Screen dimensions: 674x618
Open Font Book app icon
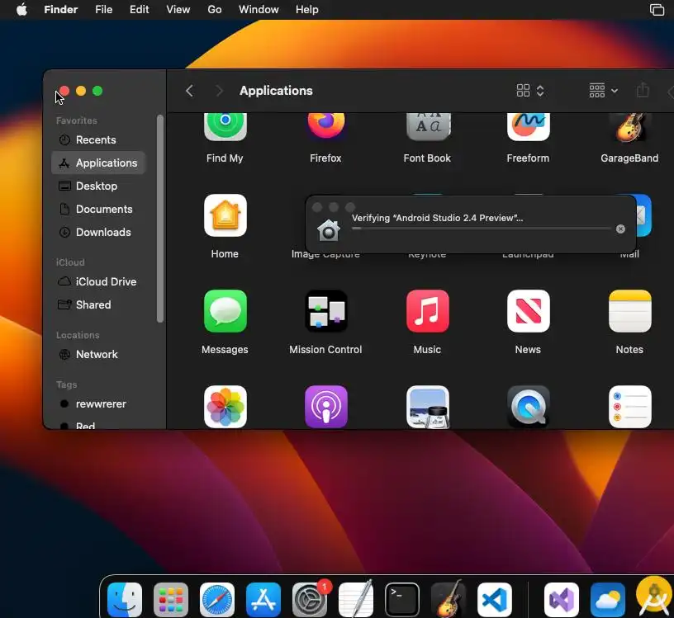pos(428,127)
